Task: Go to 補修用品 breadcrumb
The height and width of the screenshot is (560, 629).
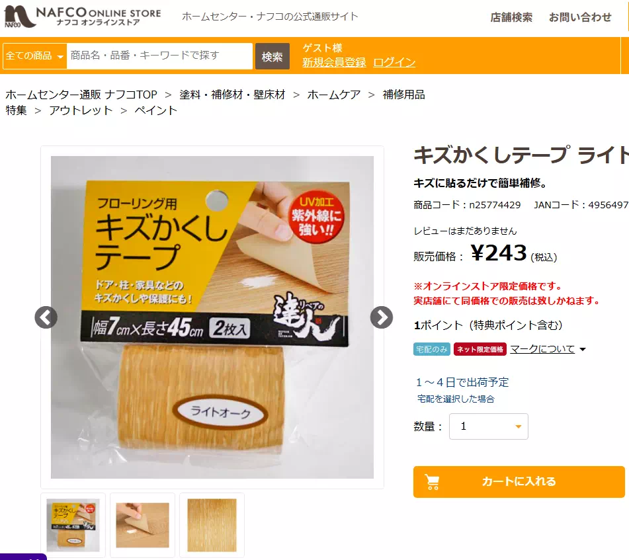Action: coord(403,95)
